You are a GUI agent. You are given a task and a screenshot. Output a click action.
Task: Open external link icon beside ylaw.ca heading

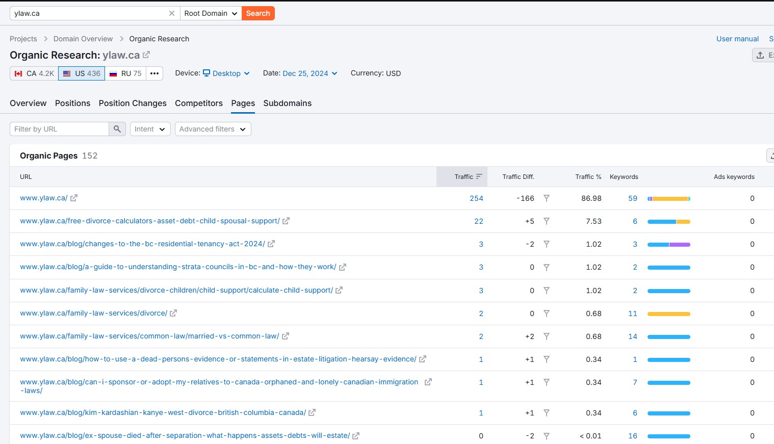[x=146, y=55]
